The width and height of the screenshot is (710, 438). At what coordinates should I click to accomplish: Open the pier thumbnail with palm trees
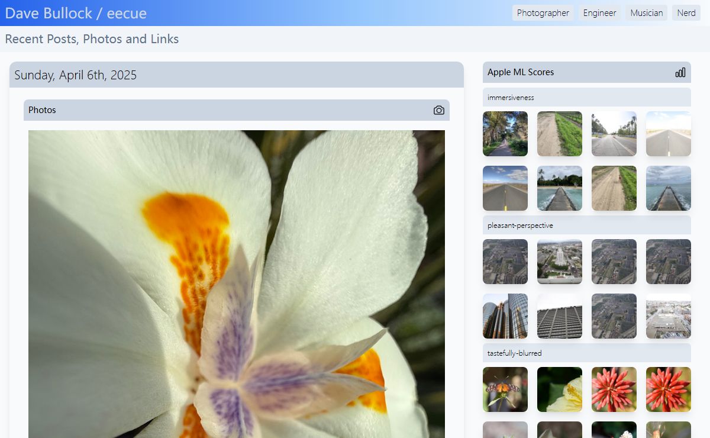tap(560, 188)
